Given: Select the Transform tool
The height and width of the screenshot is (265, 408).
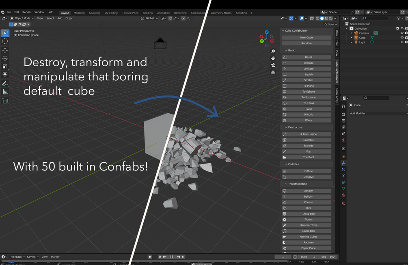Looking at the screenshot, I should click(x=5, y=74).
